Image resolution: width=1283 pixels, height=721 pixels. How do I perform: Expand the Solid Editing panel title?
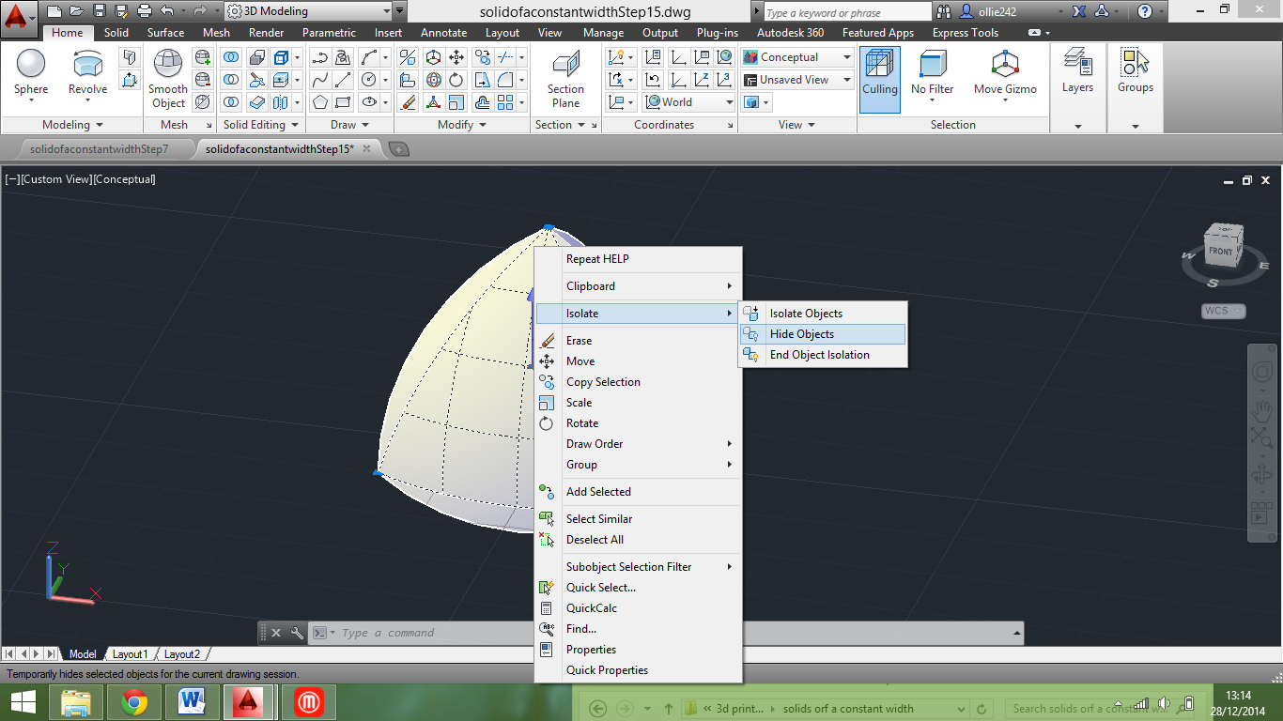pos(261,124)
